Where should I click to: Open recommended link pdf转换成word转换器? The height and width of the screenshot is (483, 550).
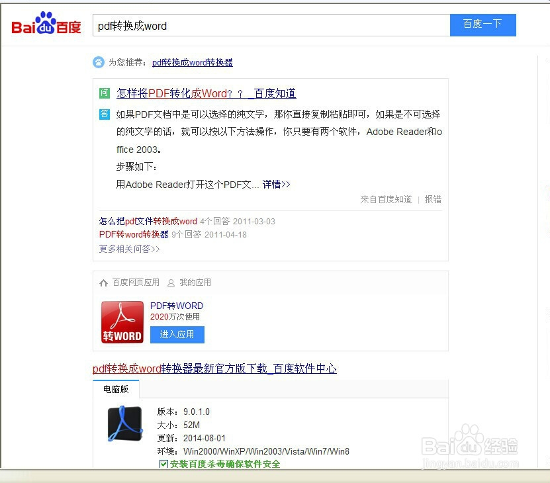point(192,62)
